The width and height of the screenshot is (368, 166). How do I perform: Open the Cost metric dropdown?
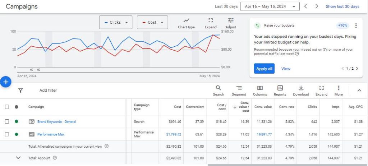152,22
